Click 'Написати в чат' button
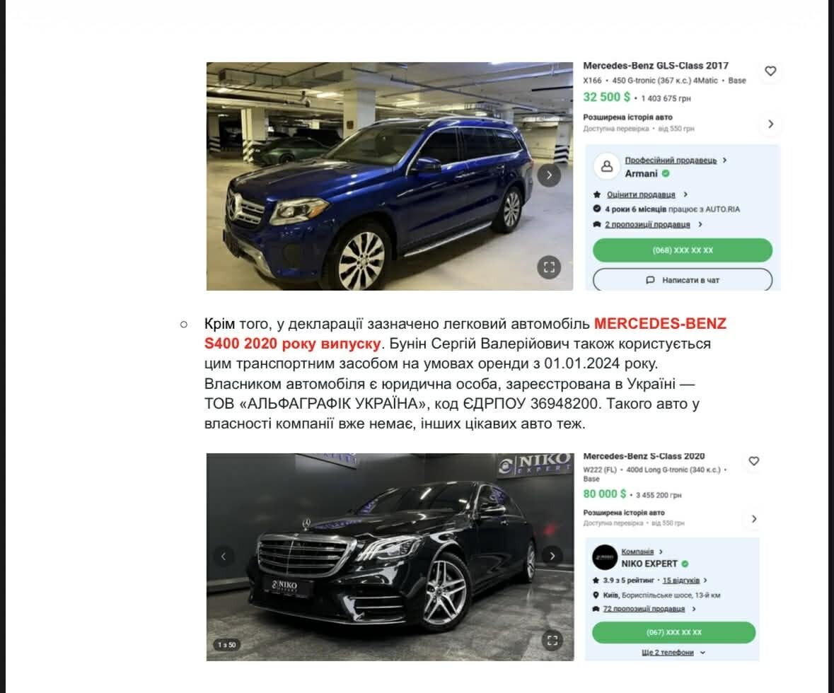 (683, 280)
